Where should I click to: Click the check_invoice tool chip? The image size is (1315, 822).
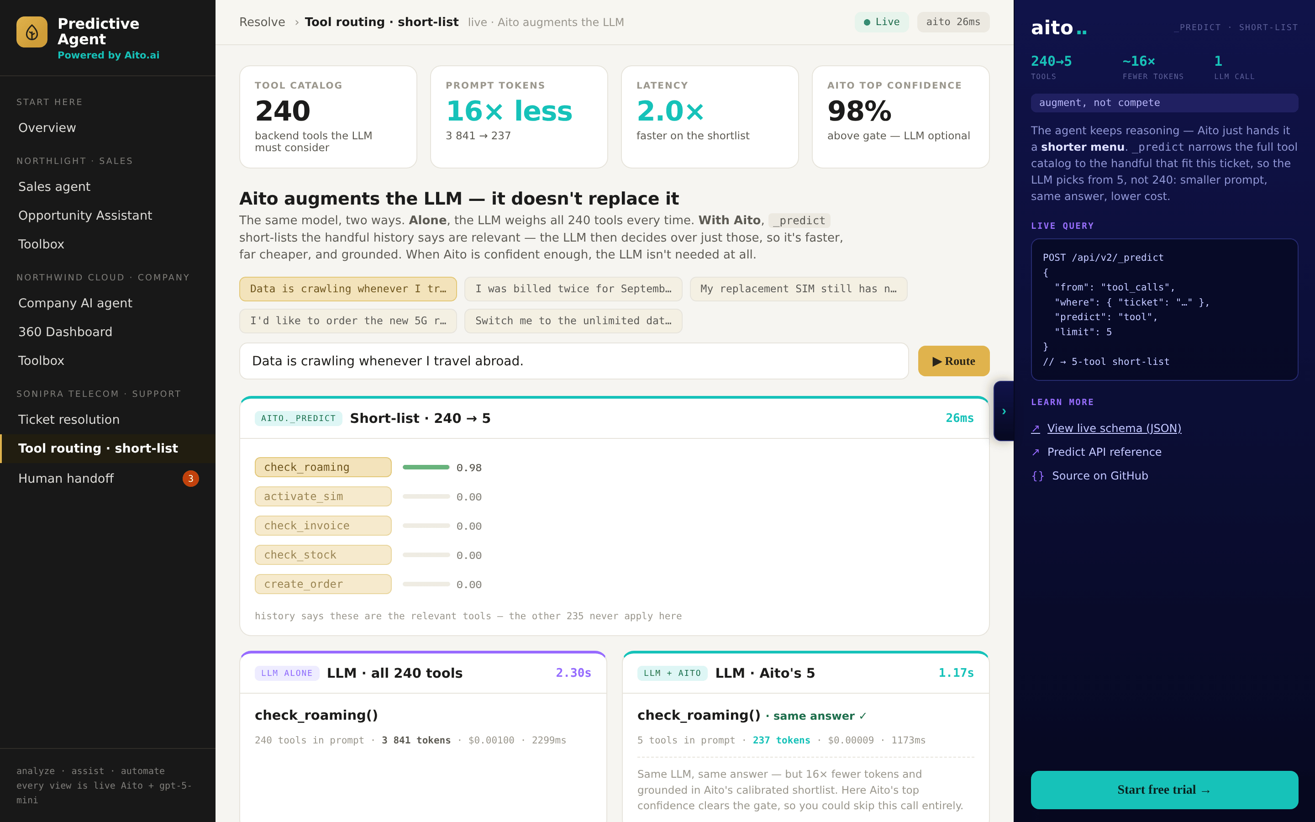click(x=323, y=526)
